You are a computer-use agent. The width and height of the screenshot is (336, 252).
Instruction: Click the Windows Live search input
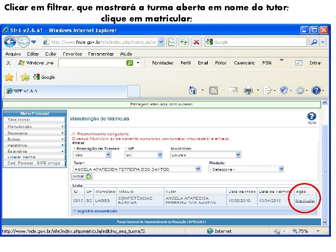92,63
